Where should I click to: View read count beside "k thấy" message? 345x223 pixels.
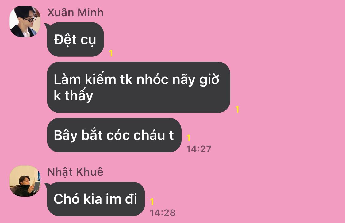(237, 110)
